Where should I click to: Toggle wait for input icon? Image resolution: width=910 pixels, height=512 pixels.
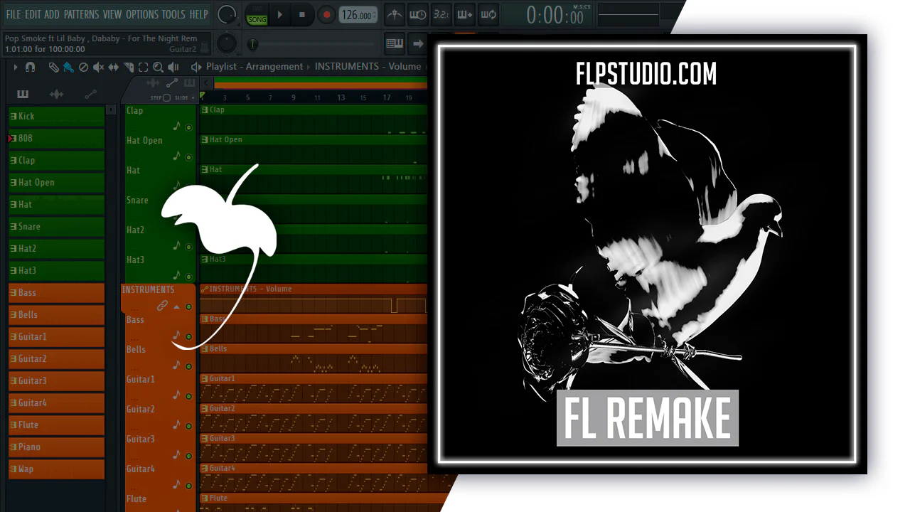(x=418, y=14)
